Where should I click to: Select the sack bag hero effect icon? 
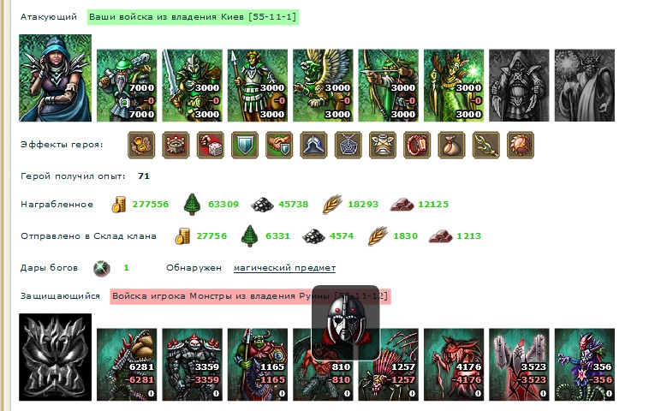[x=451, y=146]
